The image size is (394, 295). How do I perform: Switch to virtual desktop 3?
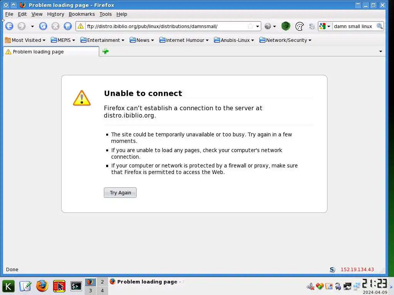pyautogui.click(x=90, y=291)
